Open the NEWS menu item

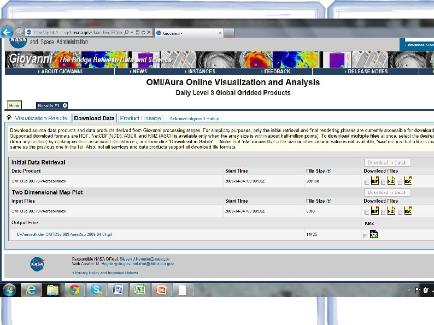pyautogui.click(x=138, y=72)
